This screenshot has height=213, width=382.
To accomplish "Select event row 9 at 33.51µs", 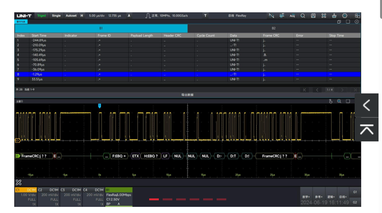I will 187,79.
